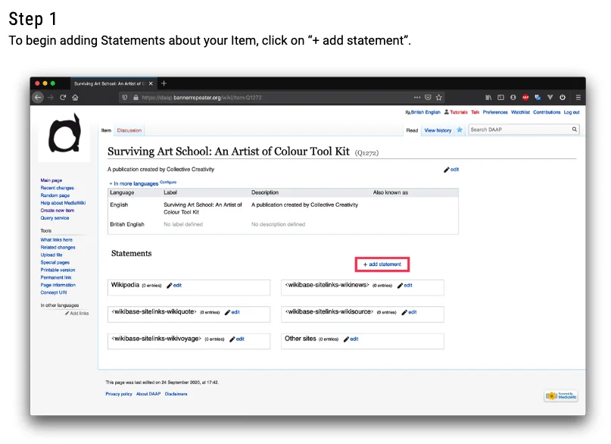611x444 pixels.
Task: Open a new browser tab with plus icon
Action: pyautogui.click(x=164, y=83)
